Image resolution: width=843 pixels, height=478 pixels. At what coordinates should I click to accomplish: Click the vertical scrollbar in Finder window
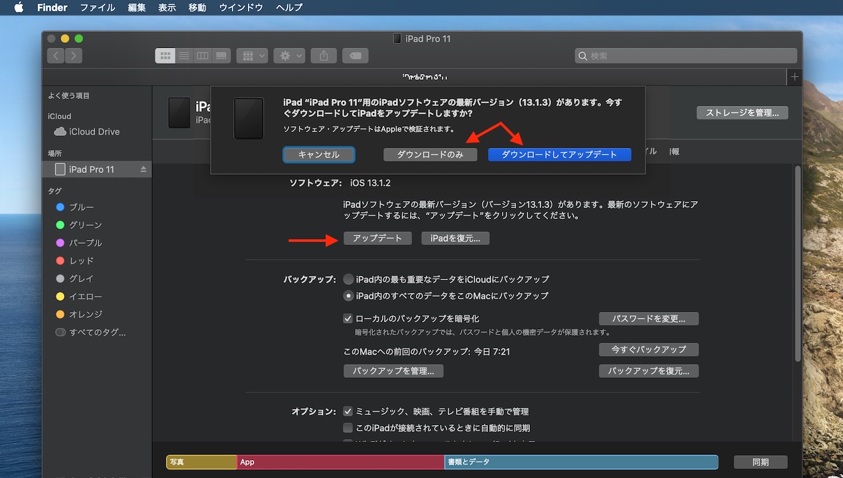pyautogui.click(x=798, y=263)
